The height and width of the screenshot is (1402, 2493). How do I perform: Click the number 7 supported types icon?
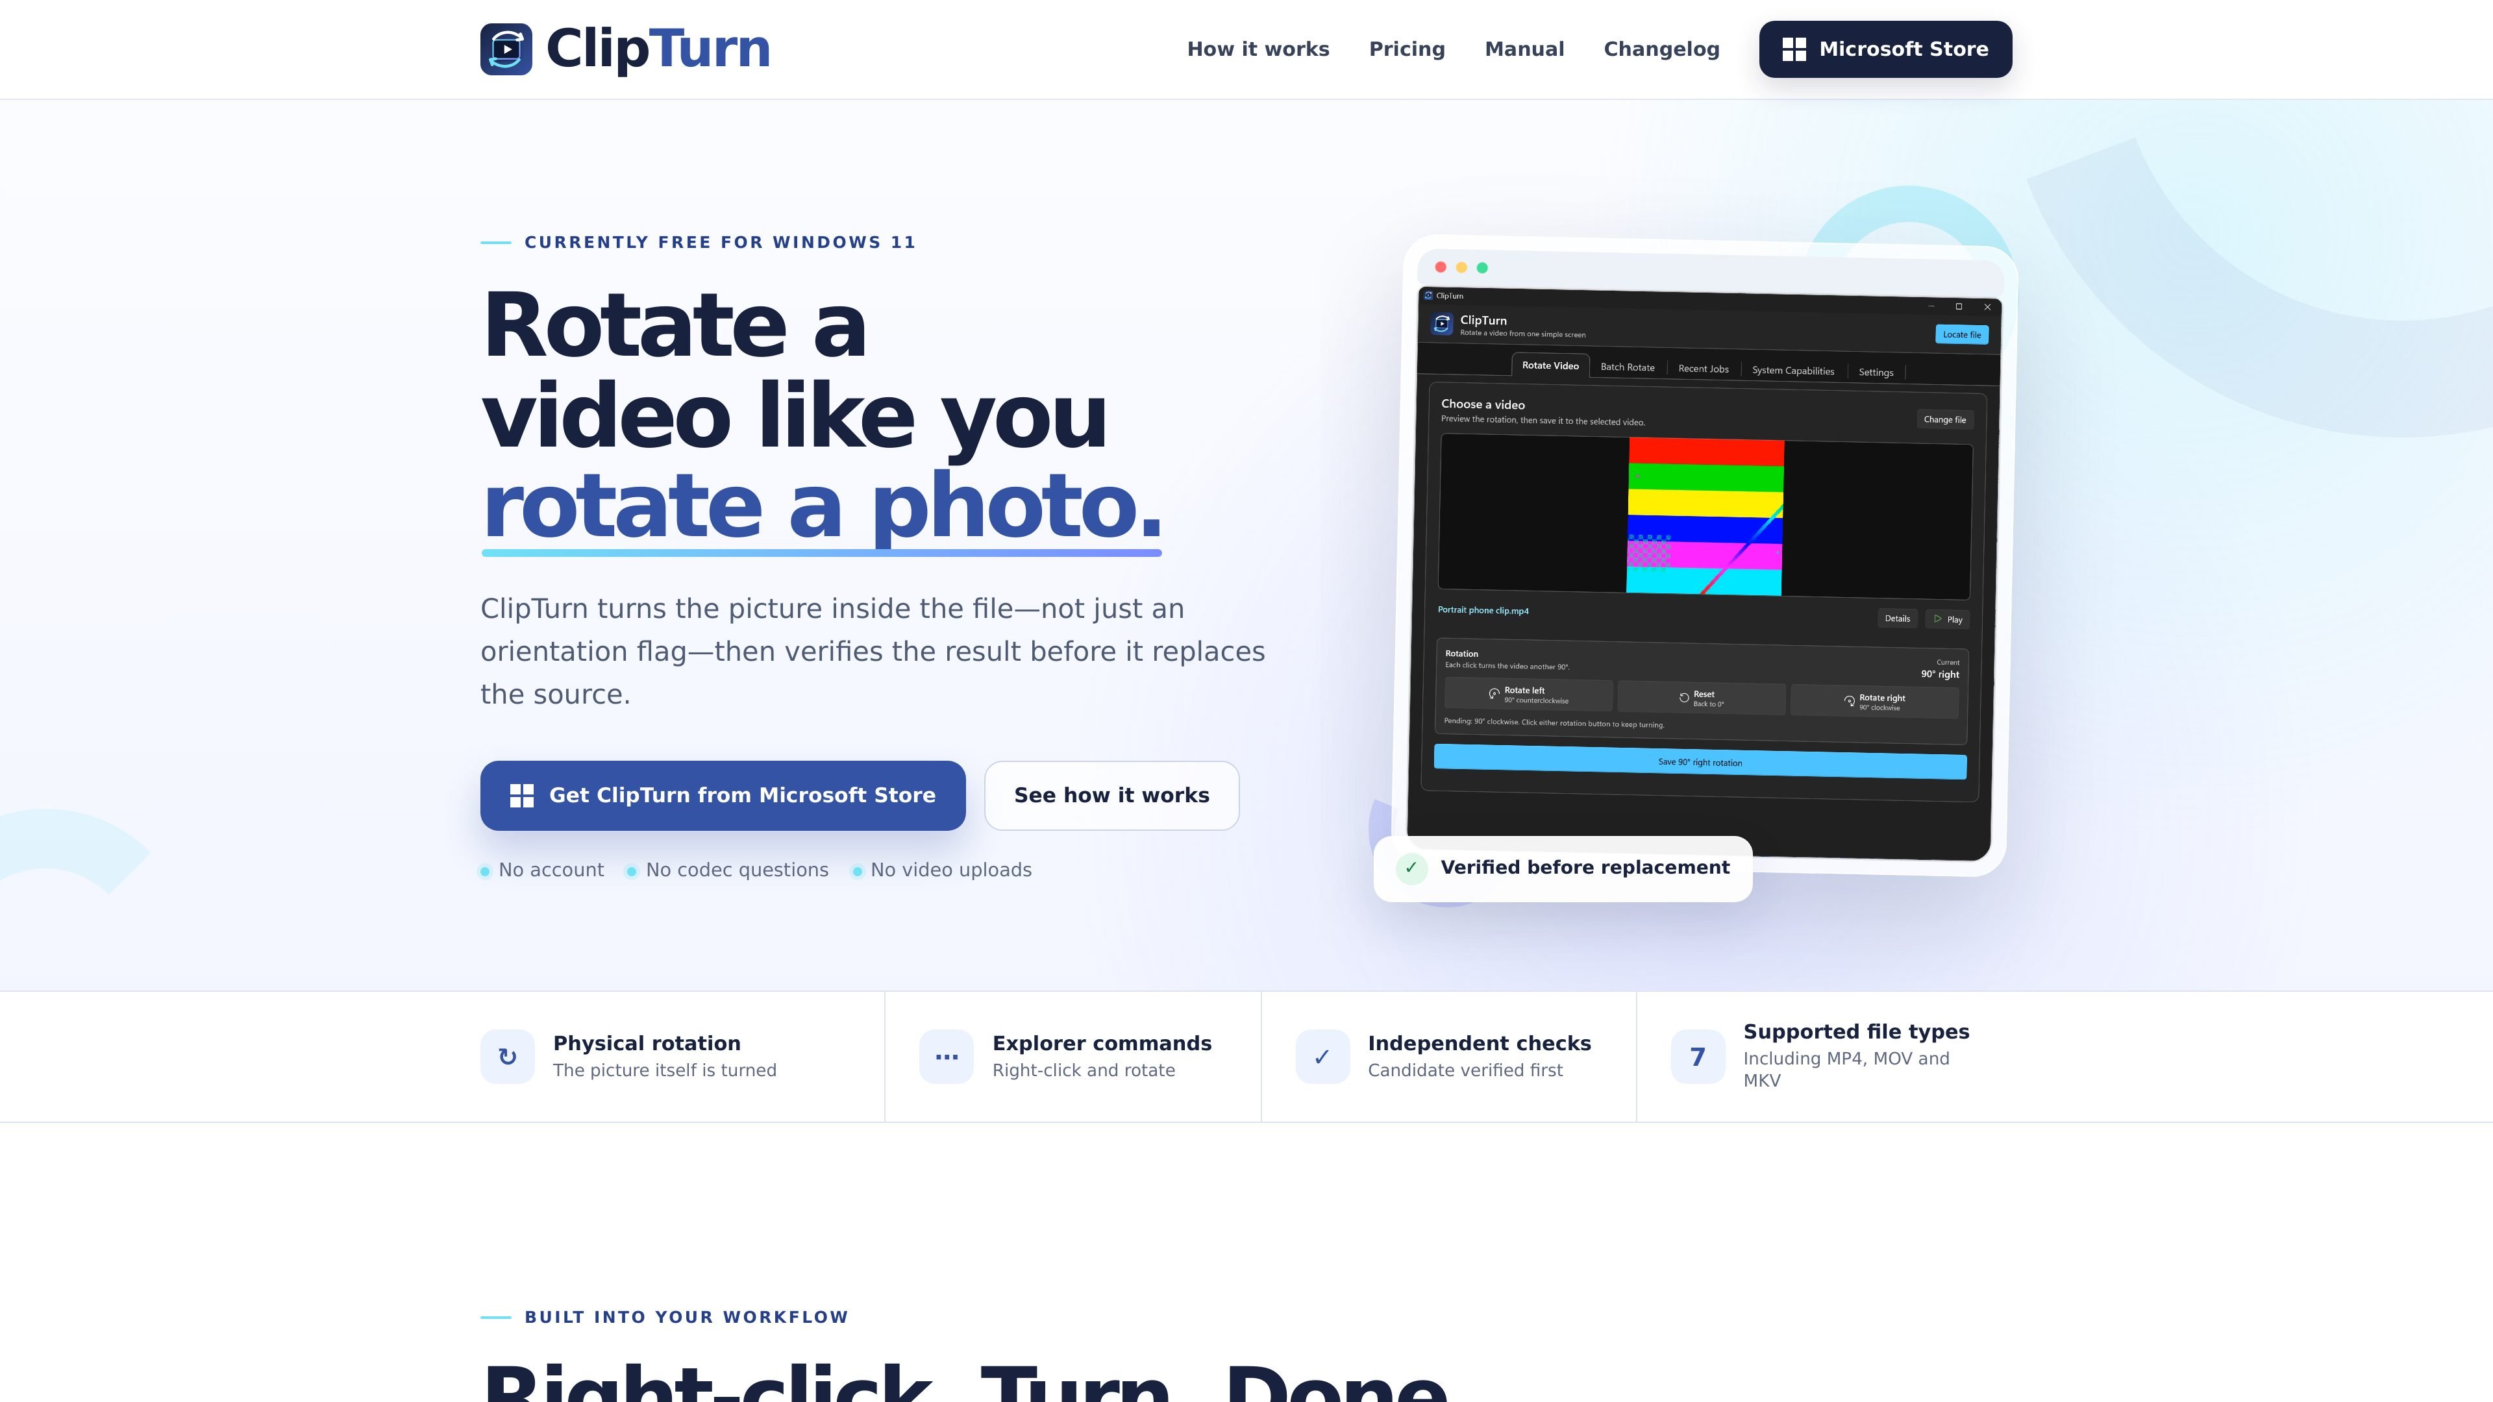(x=1698, y=1057)
